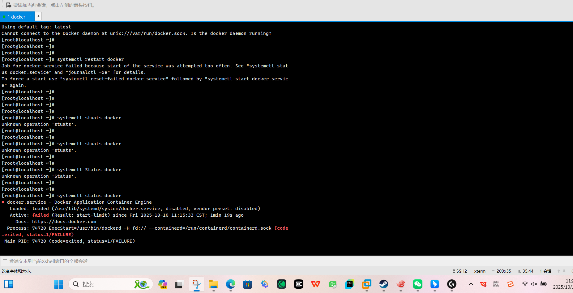Click the 'Using default tag: latest' line
Screen dimensions: 573x293
(x=36, y=27)
